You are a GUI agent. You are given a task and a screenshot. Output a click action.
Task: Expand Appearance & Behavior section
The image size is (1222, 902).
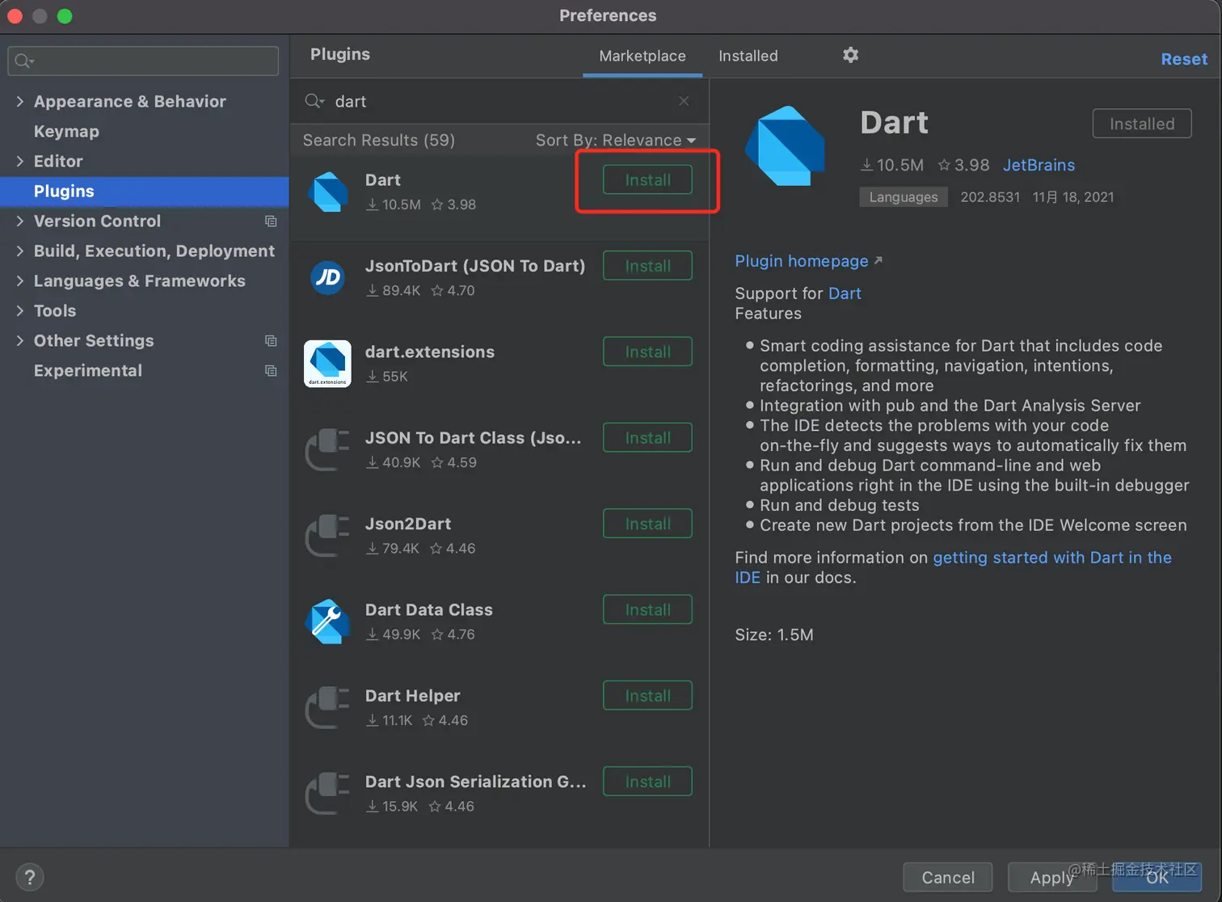(19, 101)
